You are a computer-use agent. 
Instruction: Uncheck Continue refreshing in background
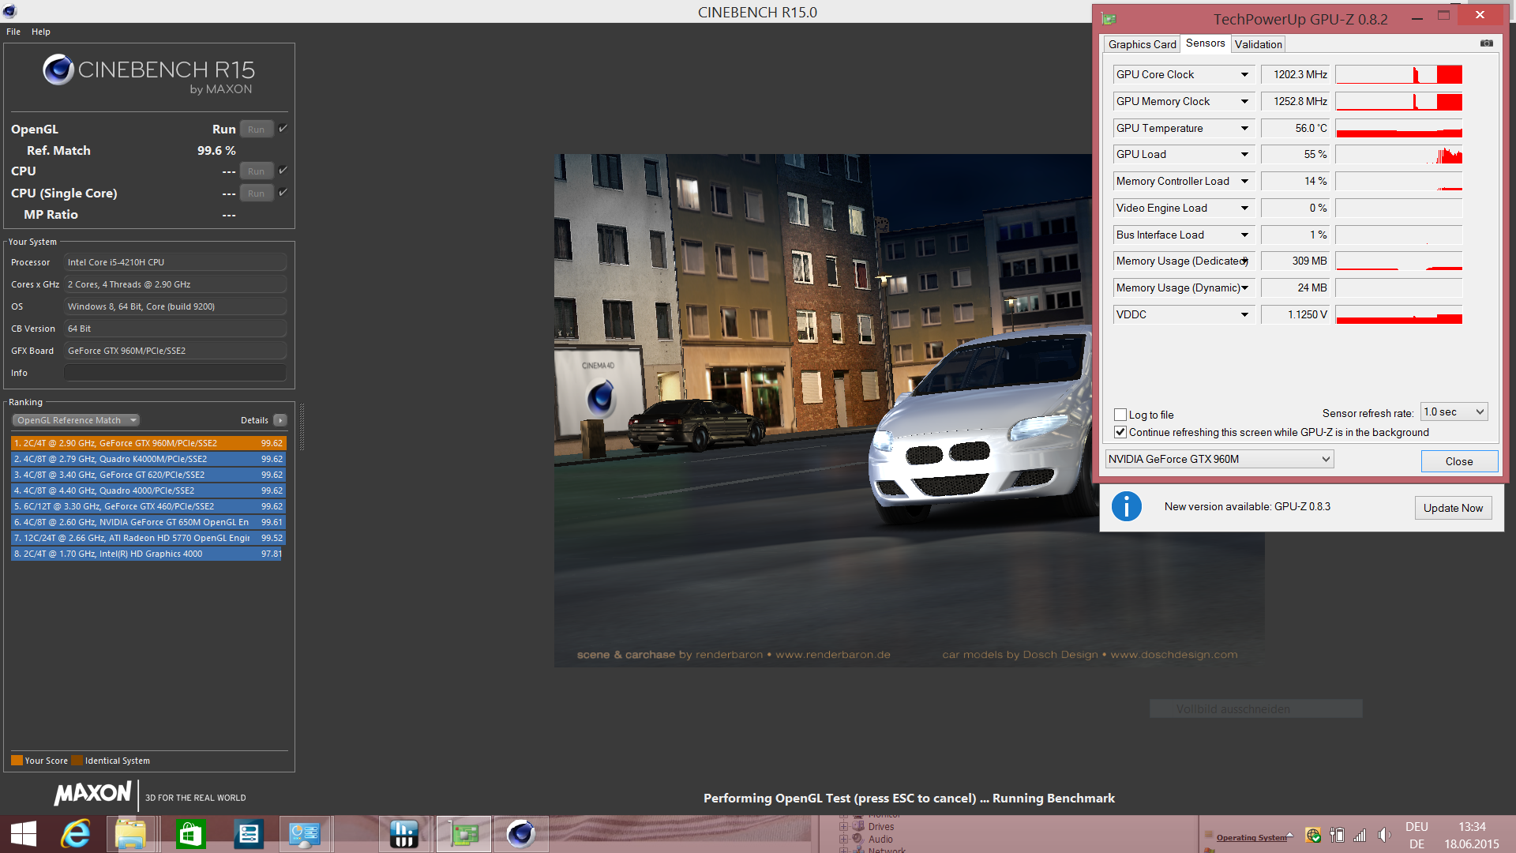click(x=1120, y=432)
